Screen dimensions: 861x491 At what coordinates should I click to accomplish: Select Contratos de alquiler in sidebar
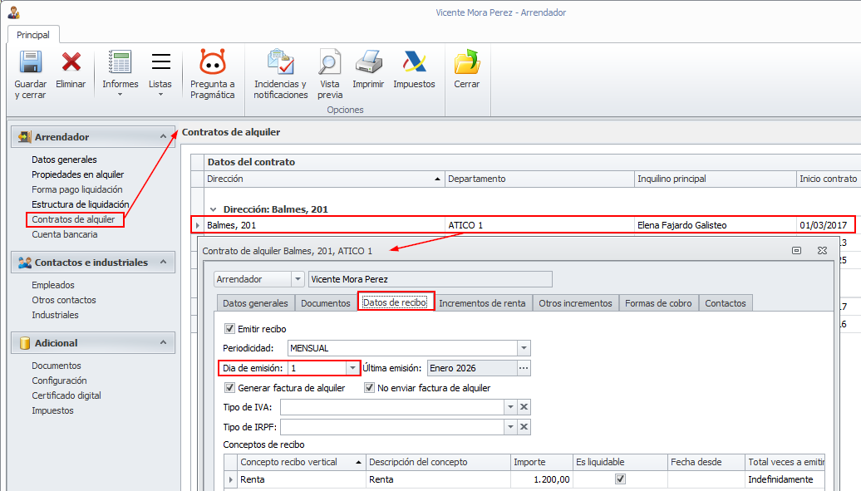tap(74, 219)
